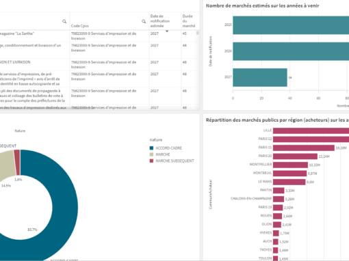Click the 18,18M value label
The height and width of the screenshot is (261, 349).
click(x=341, y=148)
